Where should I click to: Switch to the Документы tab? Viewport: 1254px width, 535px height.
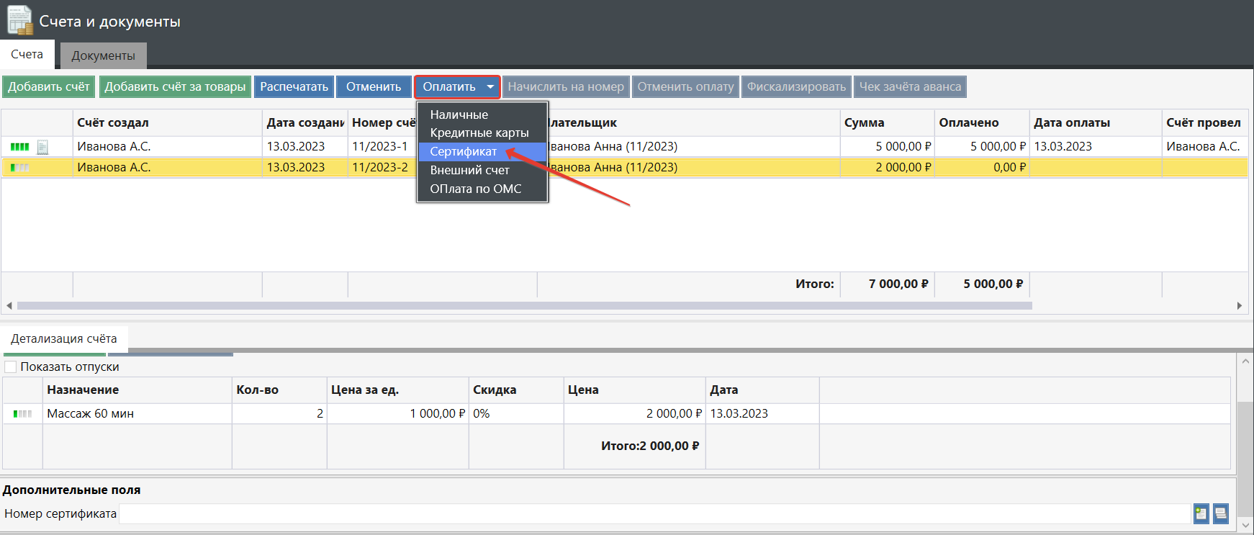click(x=103, y=55)
